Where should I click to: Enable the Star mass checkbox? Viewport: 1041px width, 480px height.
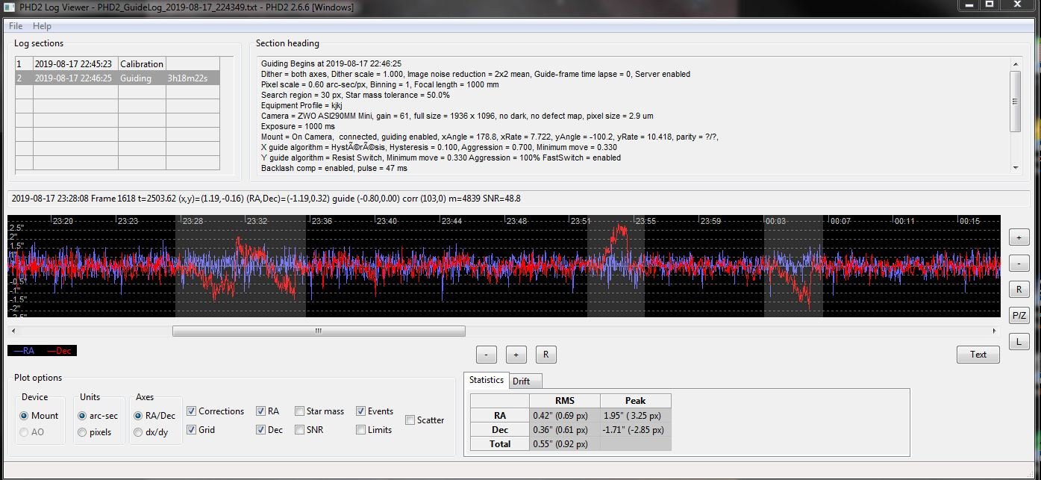pos(299,411)
